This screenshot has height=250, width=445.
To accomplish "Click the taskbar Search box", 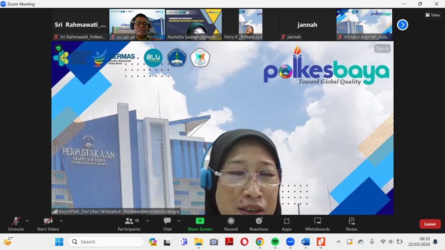I will click(106, 242).
